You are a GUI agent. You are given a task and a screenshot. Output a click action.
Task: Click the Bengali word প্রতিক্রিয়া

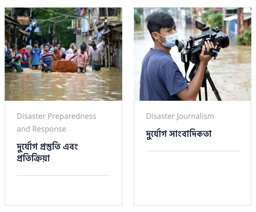[33, 158]
